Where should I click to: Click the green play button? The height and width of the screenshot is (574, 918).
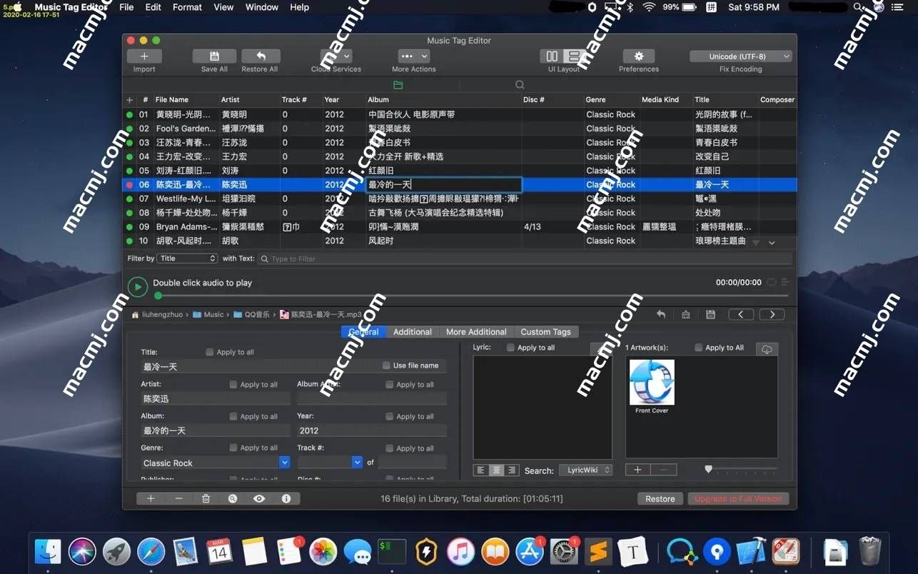click(x=138, y=287)
